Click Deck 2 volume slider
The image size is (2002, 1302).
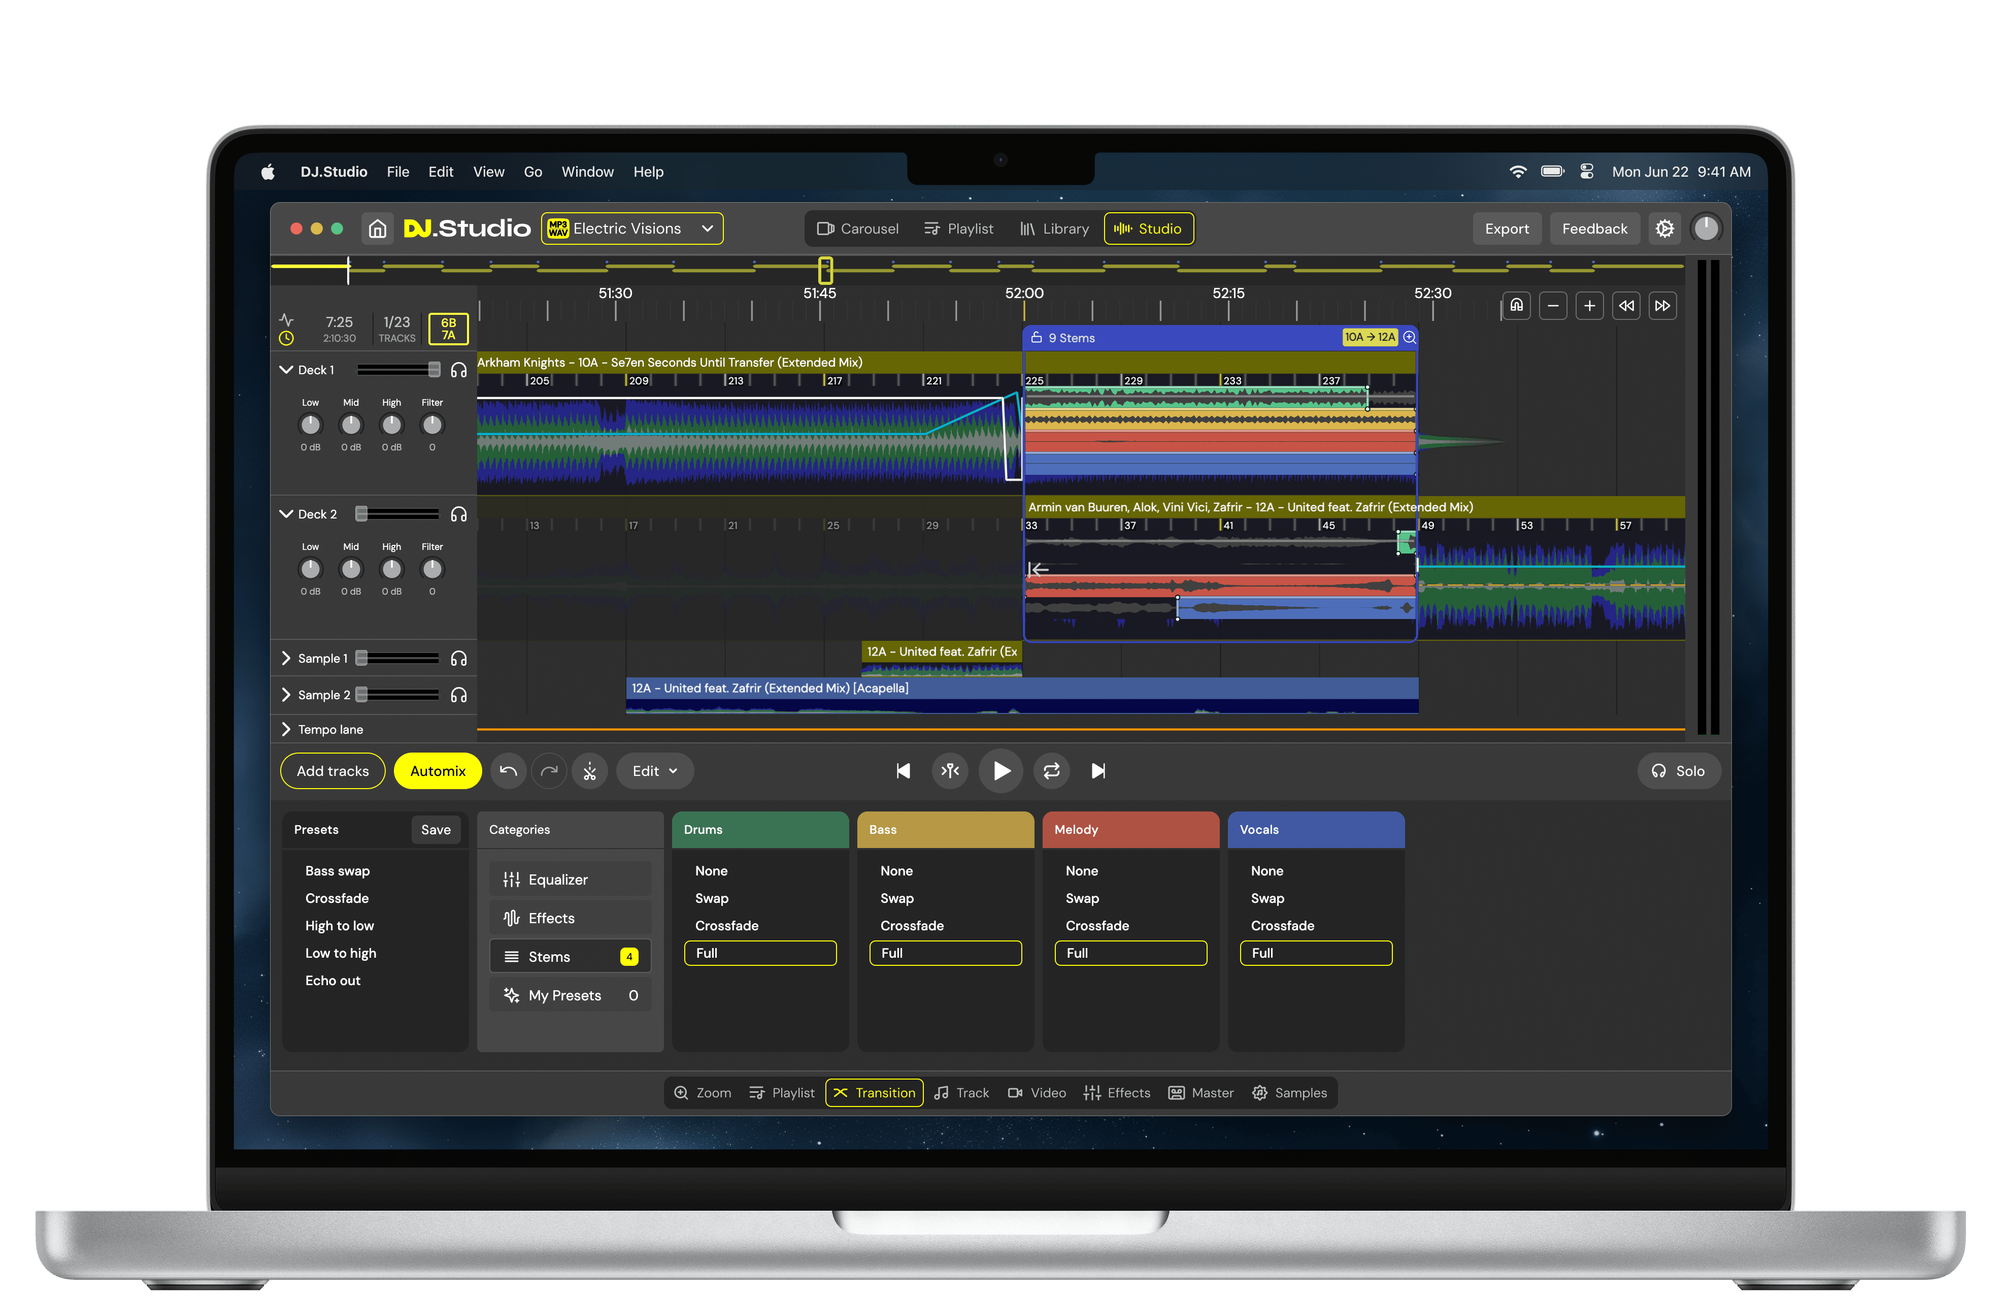(x=398, y=514)
